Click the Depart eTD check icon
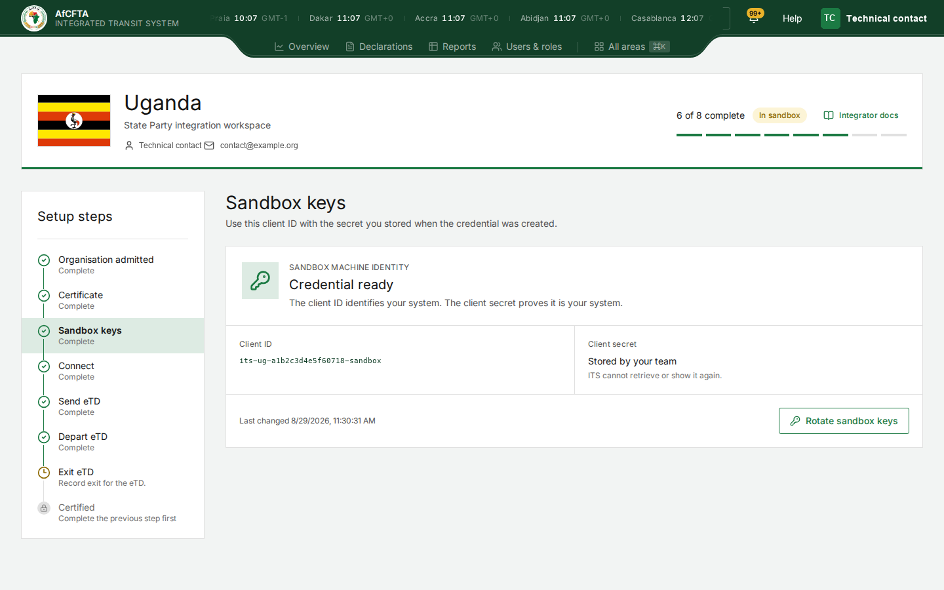Image resolution: width=944 pixels, height=590 pixels. (x=44, y=437)
